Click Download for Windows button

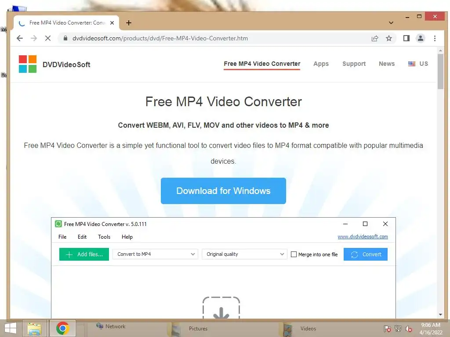(223, 191)
